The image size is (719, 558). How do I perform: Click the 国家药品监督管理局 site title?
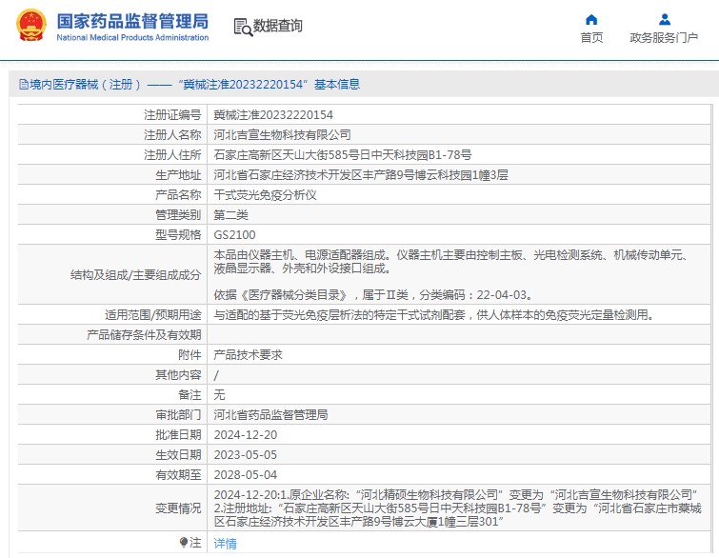131,20
